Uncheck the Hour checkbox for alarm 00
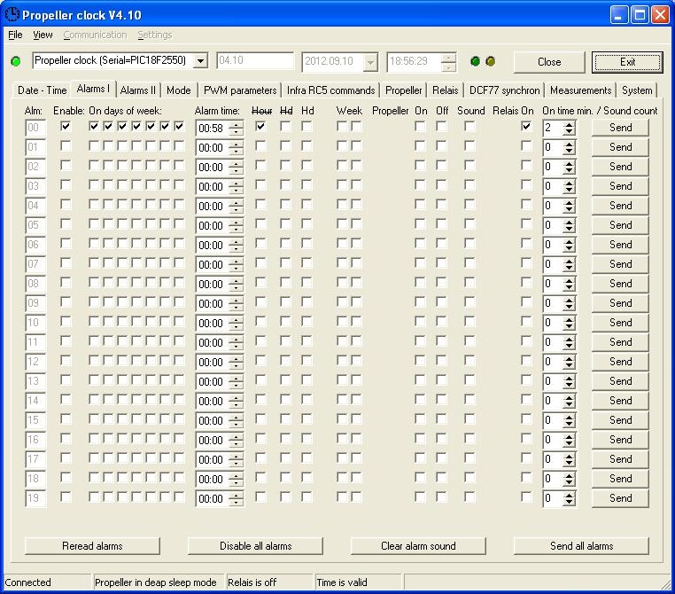 tap(260, 126)
